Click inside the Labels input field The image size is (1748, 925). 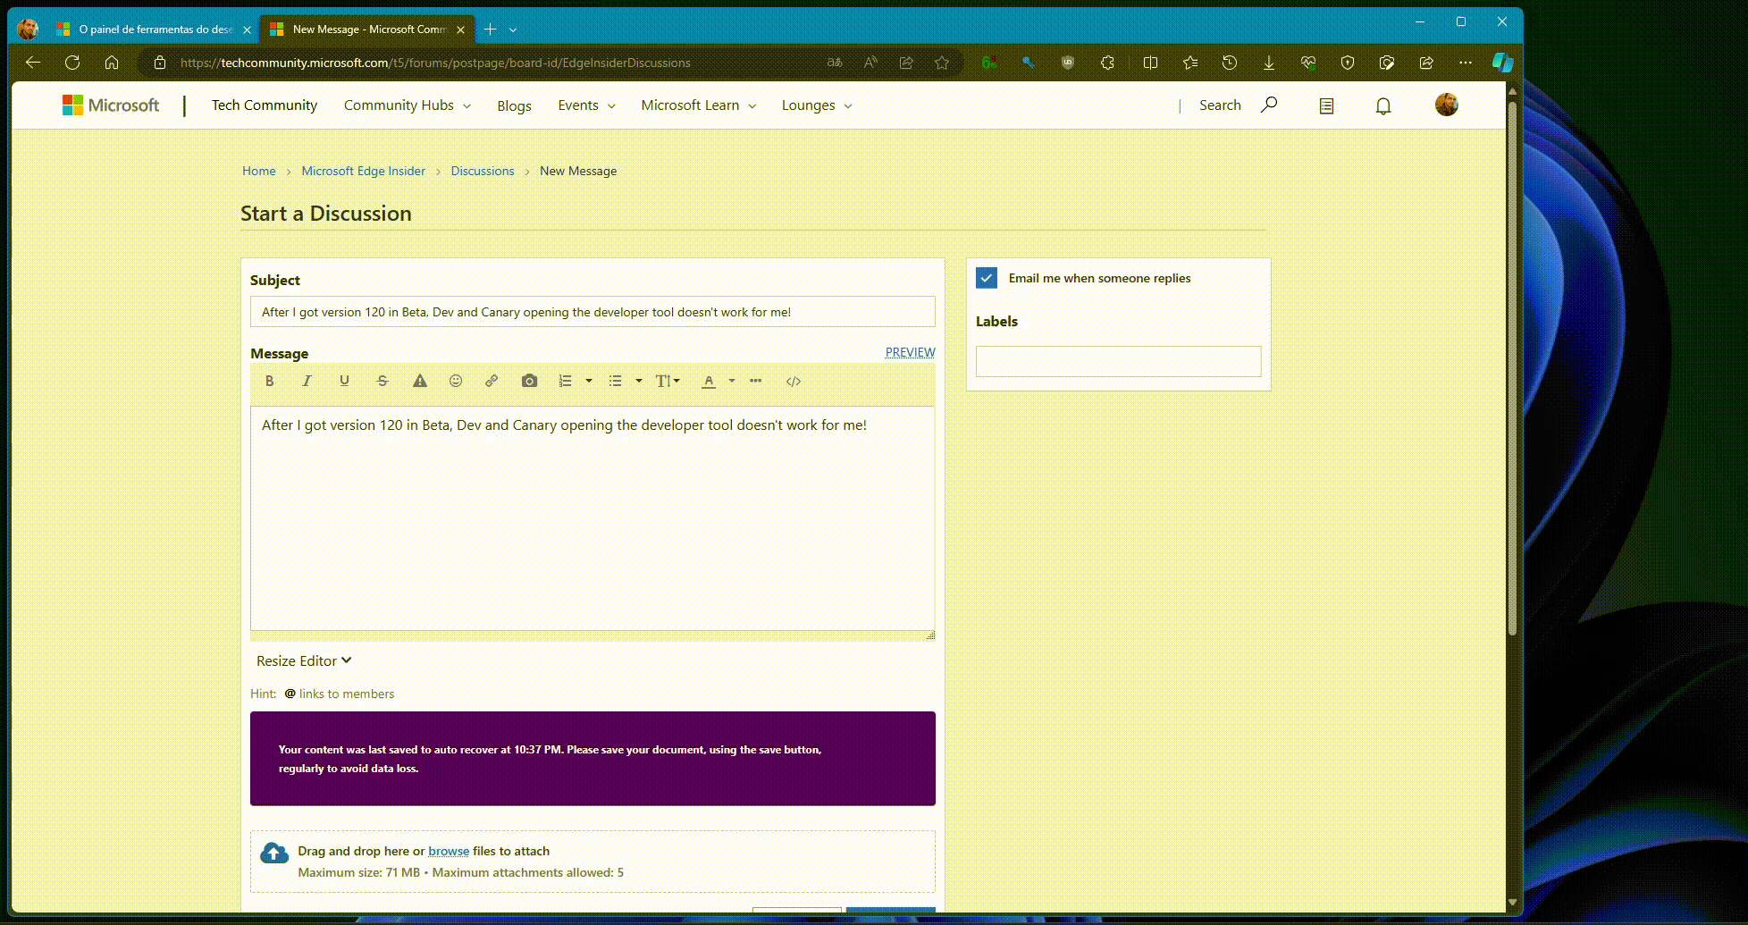click(1118, 361)
